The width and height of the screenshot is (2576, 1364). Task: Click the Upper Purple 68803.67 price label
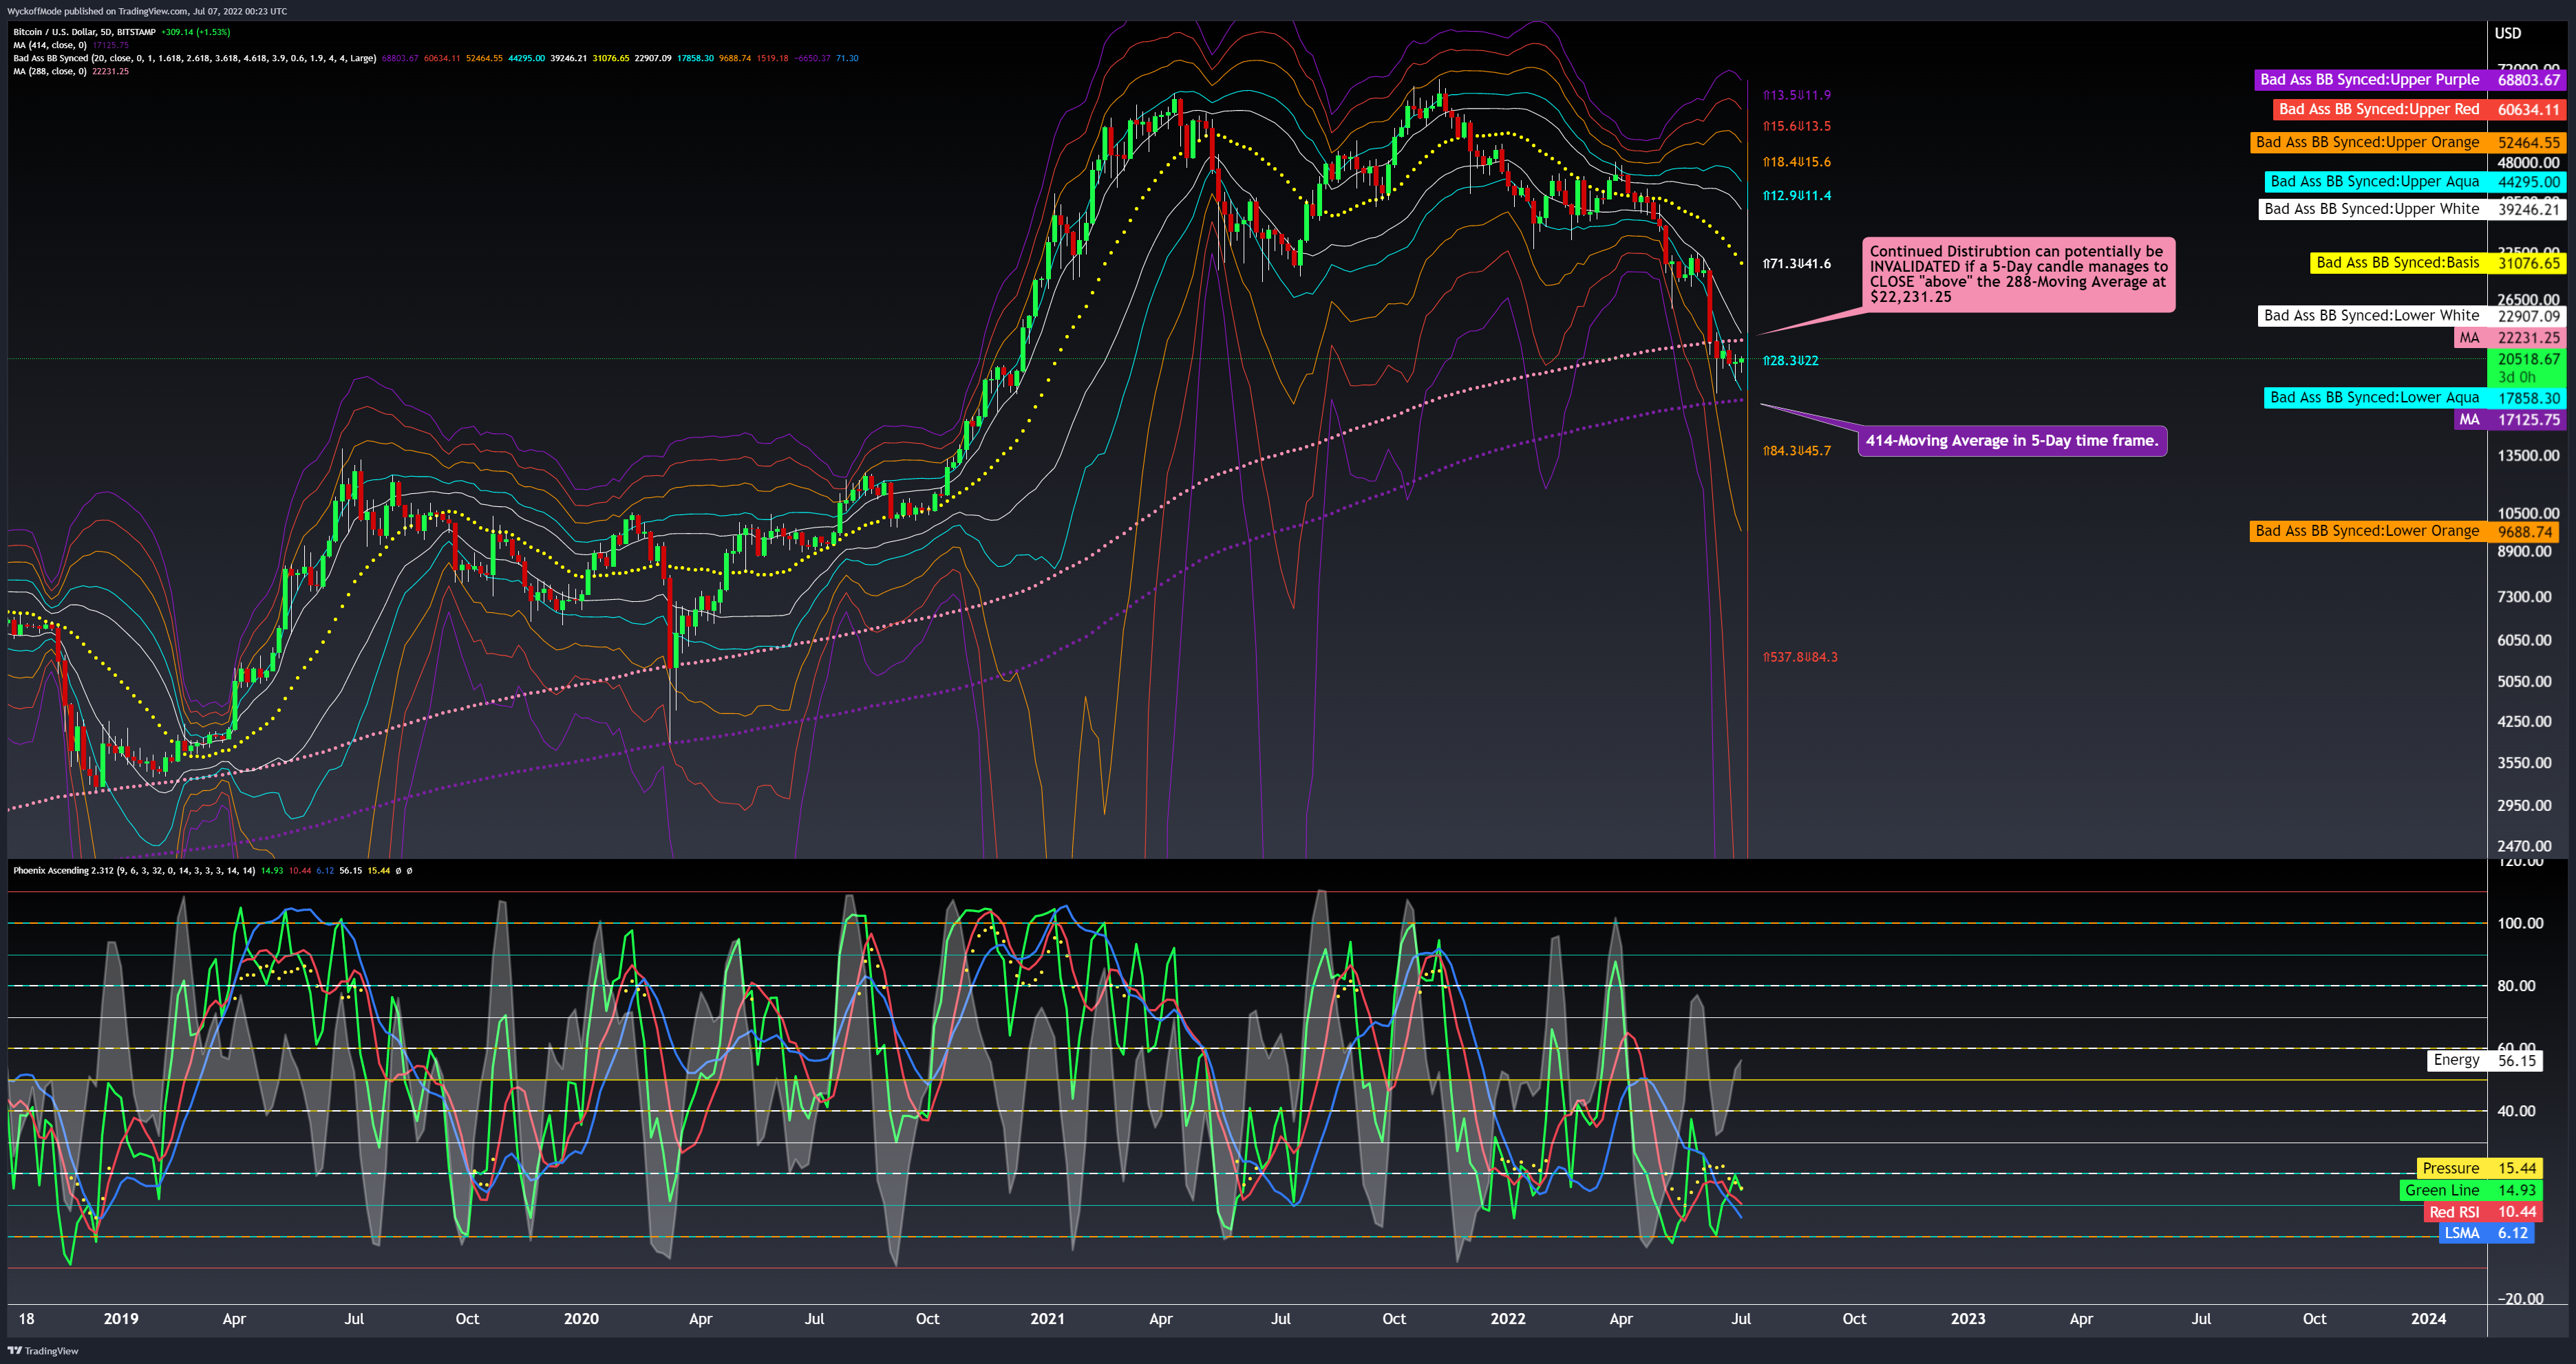click(x=2410, y=80)
